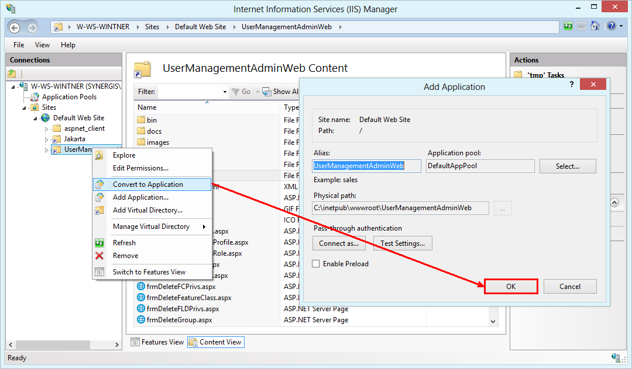Image resolution: width=632 pixels, height=369 pixels.
Task: Click the Test Settings button
Action: [403, 243]
